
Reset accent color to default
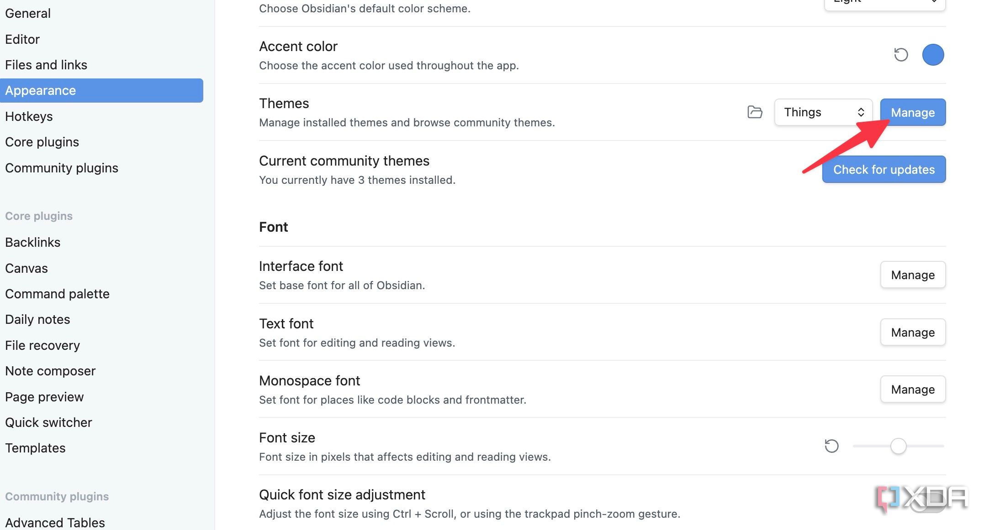901,55
